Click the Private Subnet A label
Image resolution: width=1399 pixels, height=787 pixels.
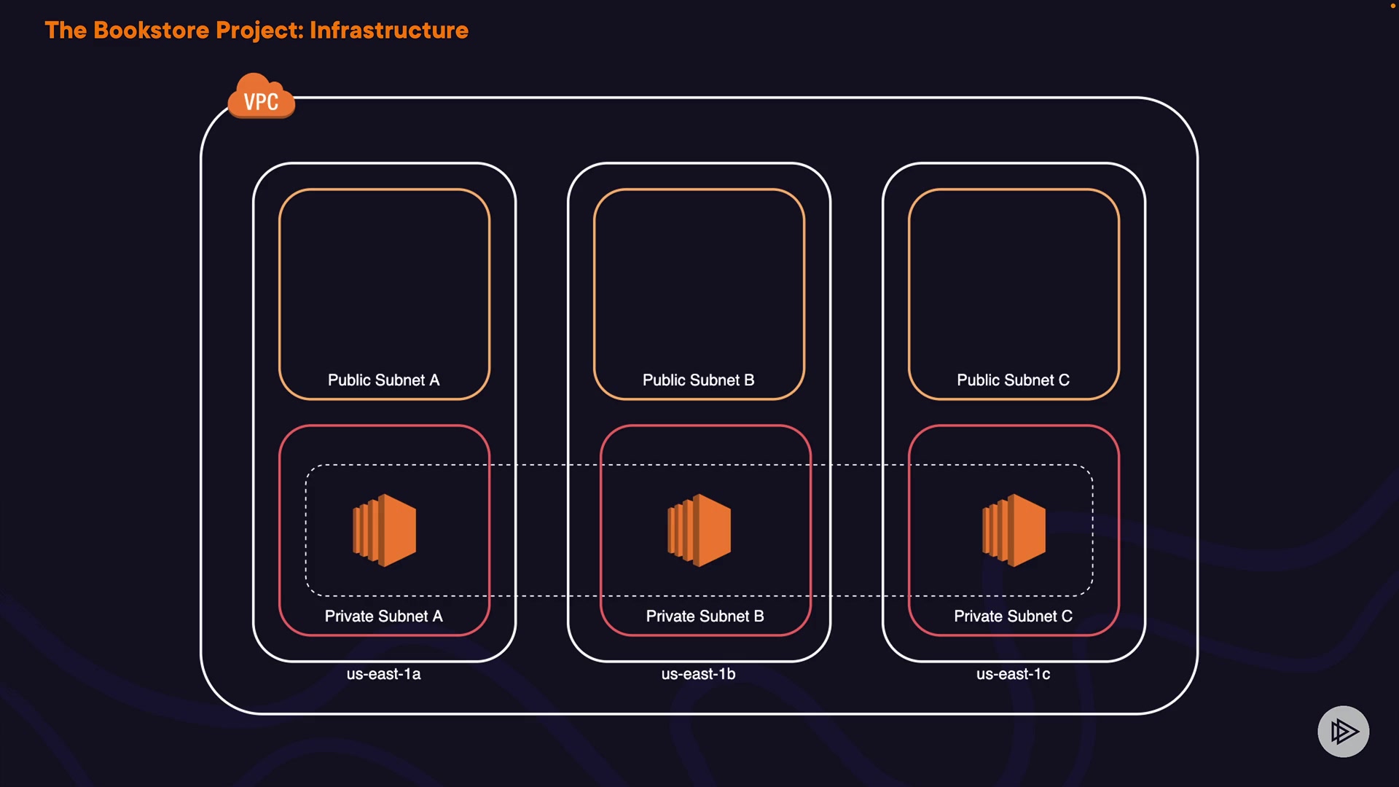point(383,616)
